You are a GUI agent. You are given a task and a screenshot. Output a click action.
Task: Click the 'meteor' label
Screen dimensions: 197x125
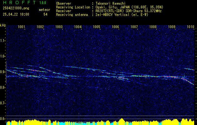point(44,10)
